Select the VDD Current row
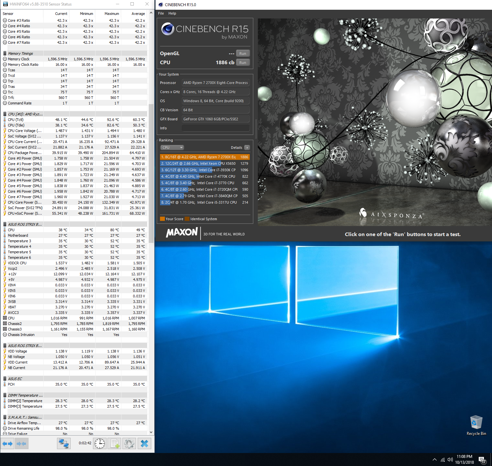 [x=74, y=362]
